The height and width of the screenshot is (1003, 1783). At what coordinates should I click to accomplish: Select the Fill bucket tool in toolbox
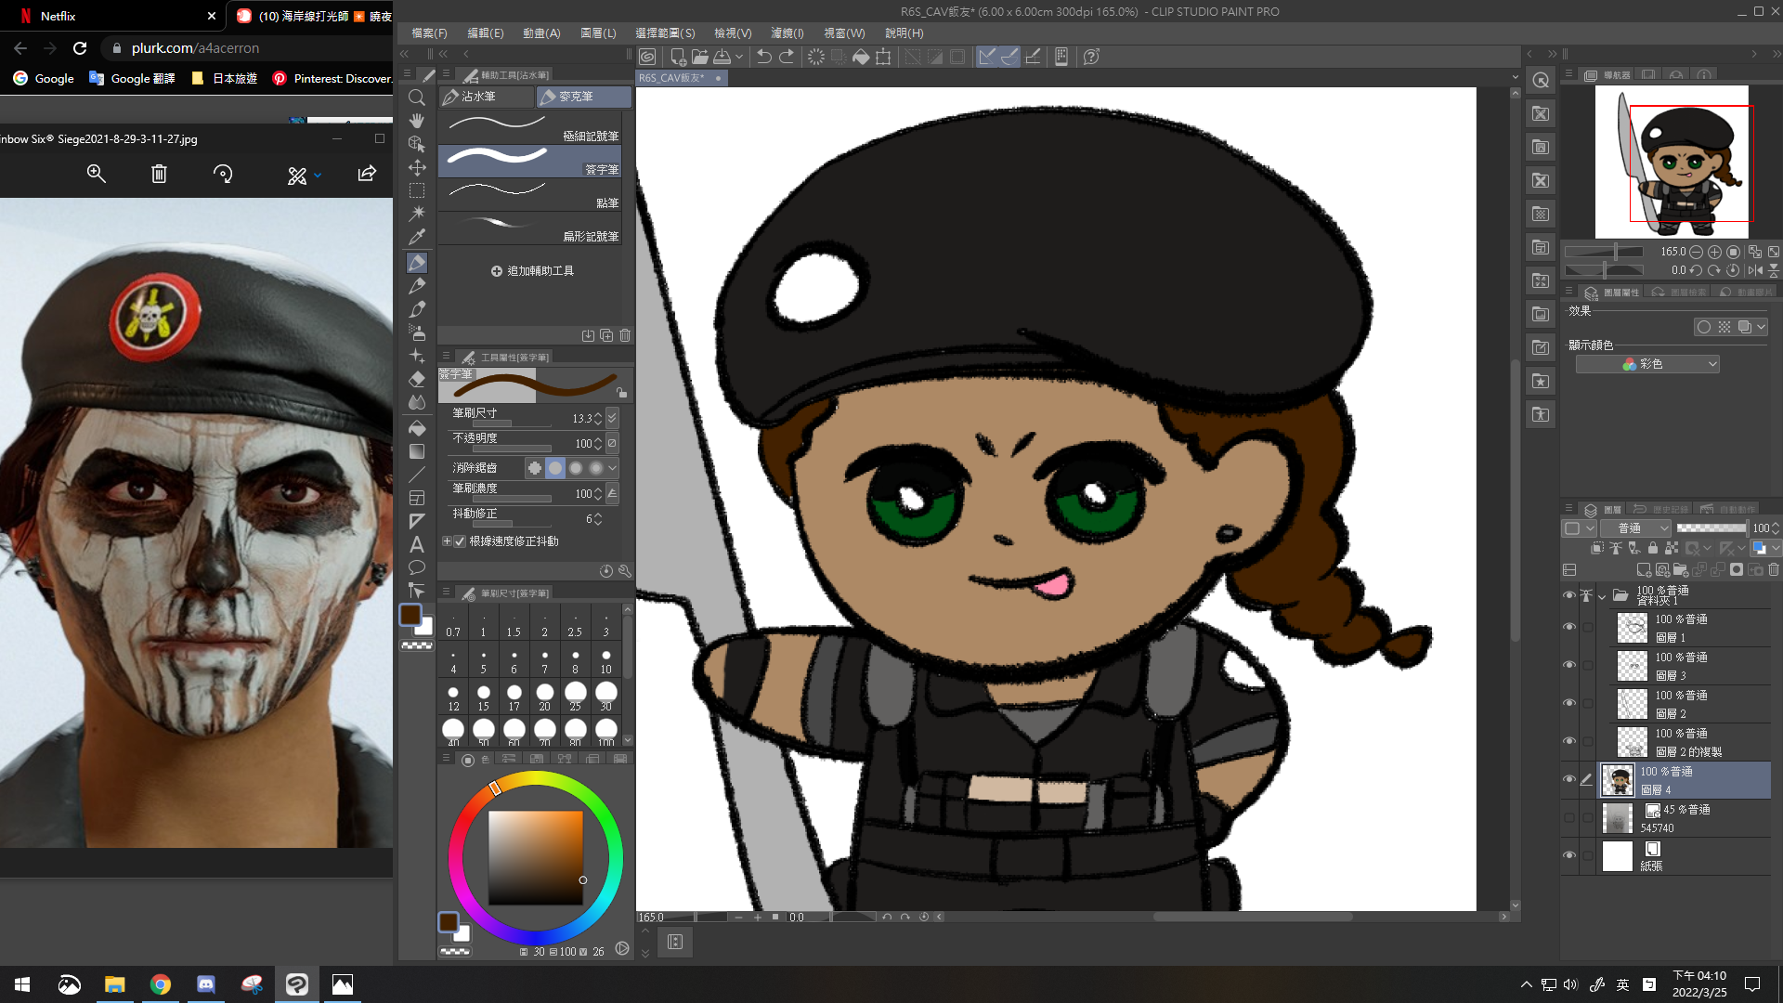pos(417,428)
